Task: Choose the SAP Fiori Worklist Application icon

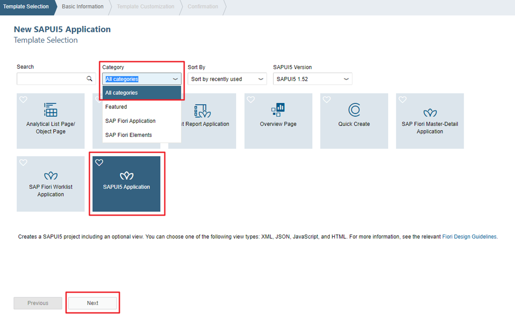Action: [x=51, y=176]
